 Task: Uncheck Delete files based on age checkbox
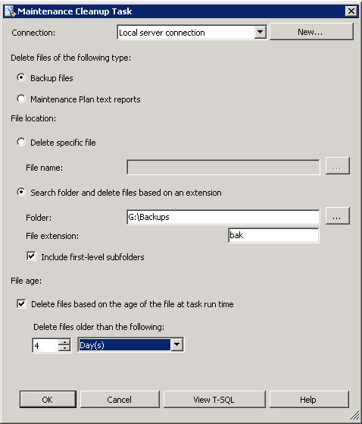tap(21, 303)
